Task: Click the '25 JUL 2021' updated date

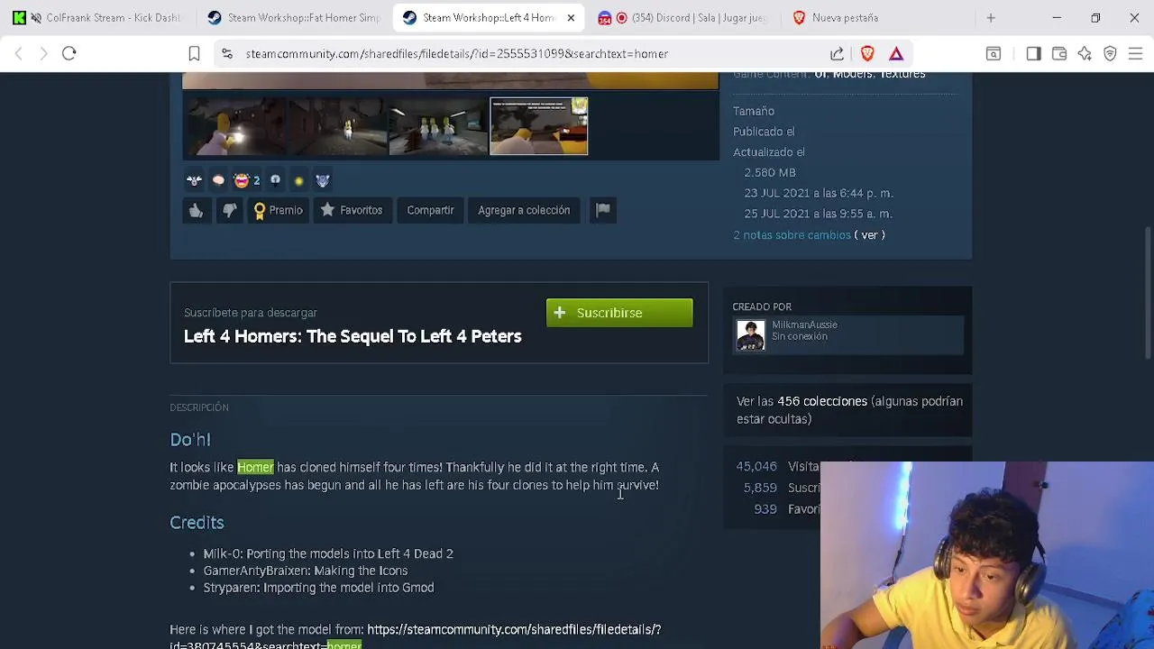Action: click(818, 214)
